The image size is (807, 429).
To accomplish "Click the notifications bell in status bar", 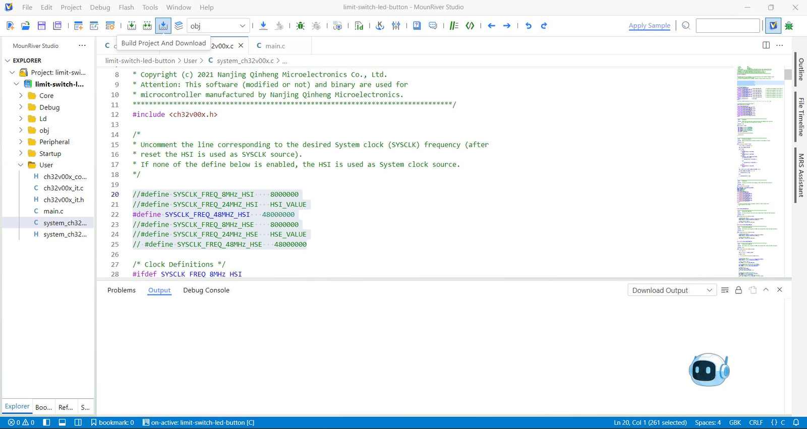I will [796, 422].
